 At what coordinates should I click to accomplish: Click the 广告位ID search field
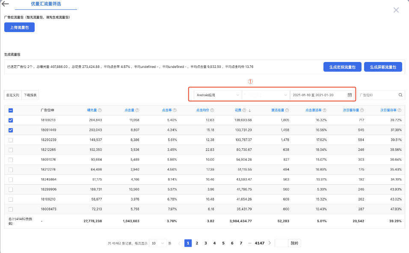pyautogui.click(x=377, y=95)
